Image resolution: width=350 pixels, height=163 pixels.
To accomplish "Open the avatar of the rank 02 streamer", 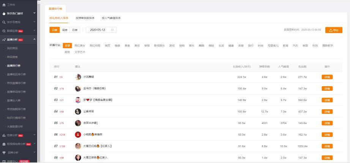I will pyautogui.click(x=78, y=88).
